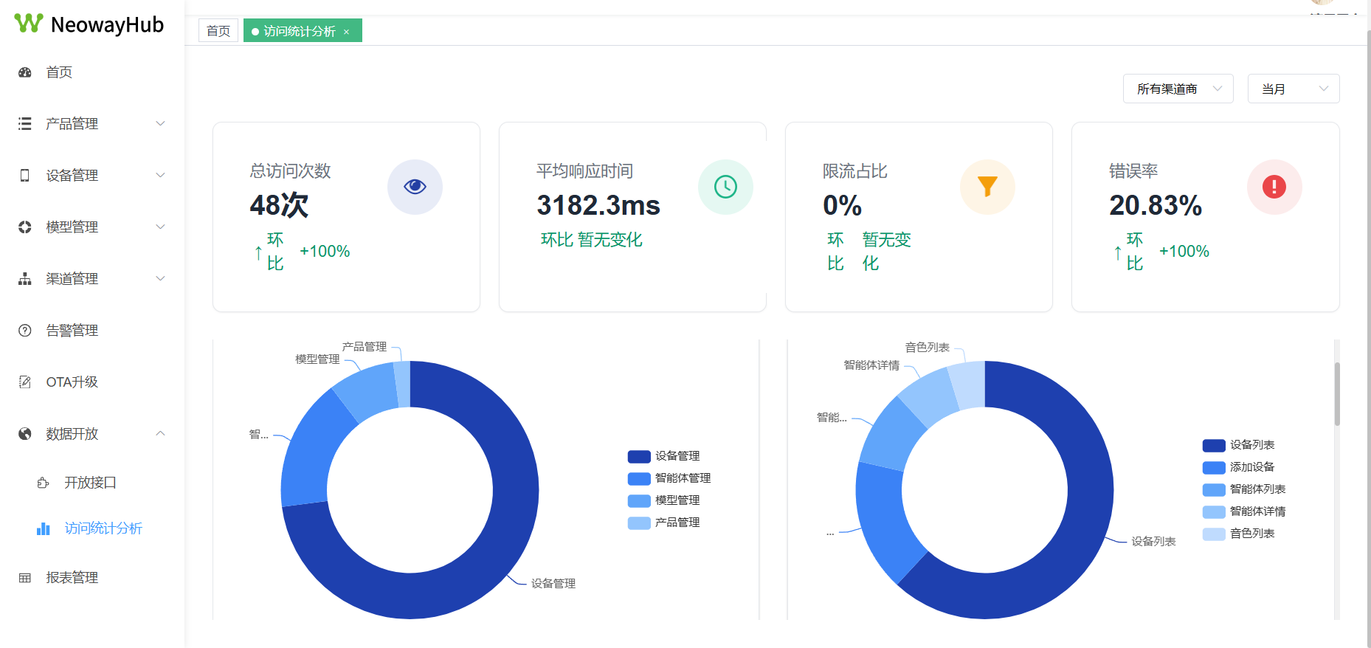
Task: Select the 访问统计分析 tab
Action: click(303, 31)
